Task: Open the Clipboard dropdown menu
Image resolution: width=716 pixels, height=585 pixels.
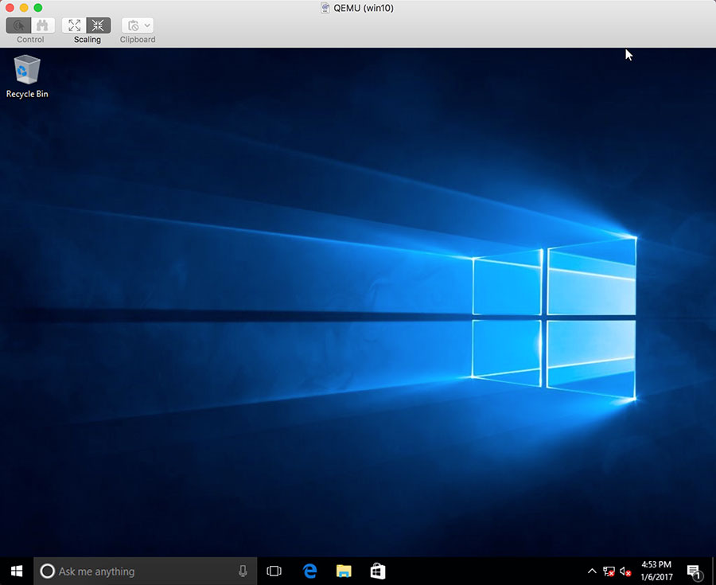Action: 146,25
